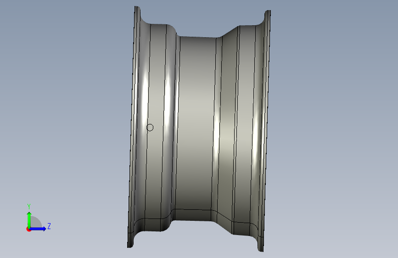This screenshot has width=398, height=258.
Task: Click the green Y axis arrow
Action: point(29,220)
